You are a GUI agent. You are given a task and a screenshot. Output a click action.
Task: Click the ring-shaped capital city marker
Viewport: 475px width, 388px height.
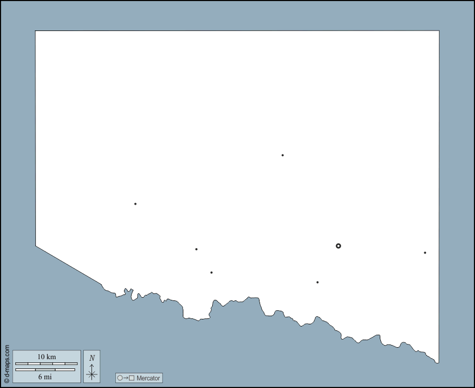tap(338, 246)
